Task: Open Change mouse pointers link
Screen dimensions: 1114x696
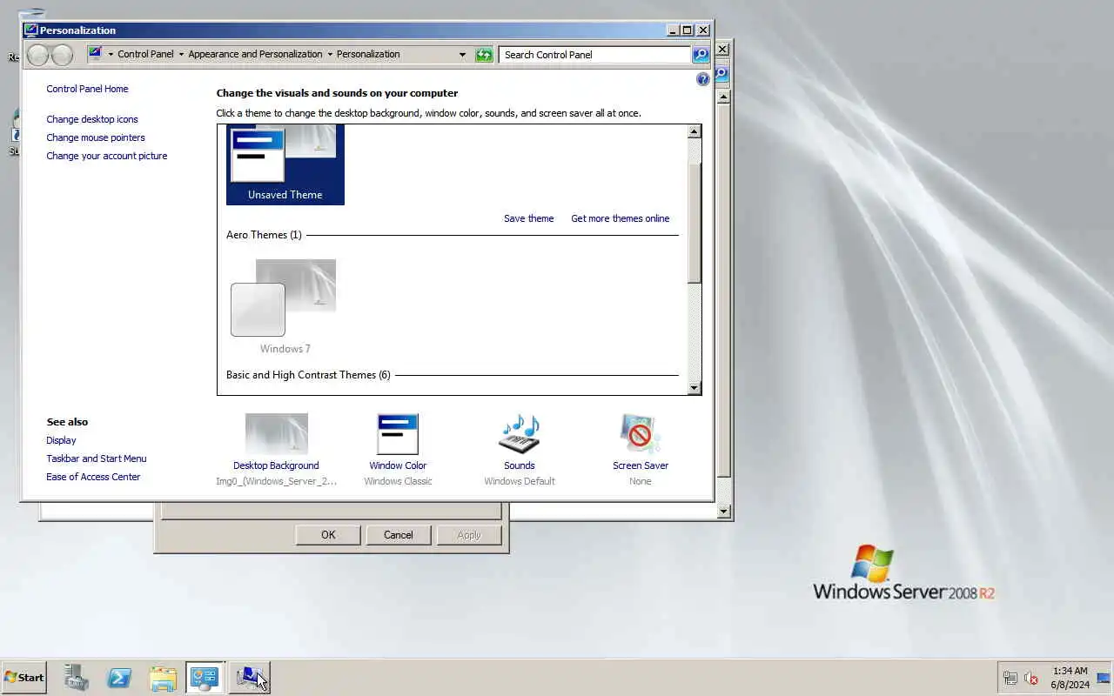Action: coord(96,137)
